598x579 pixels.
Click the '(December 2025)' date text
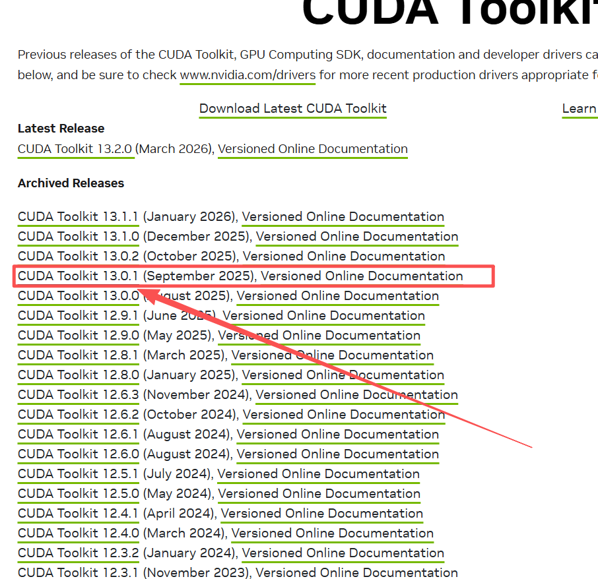pos(197,237)
